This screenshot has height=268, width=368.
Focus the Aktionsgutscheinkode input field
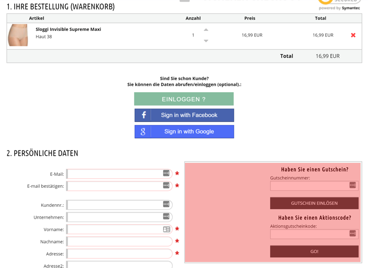pyautogui.click(x=314, y=234)
